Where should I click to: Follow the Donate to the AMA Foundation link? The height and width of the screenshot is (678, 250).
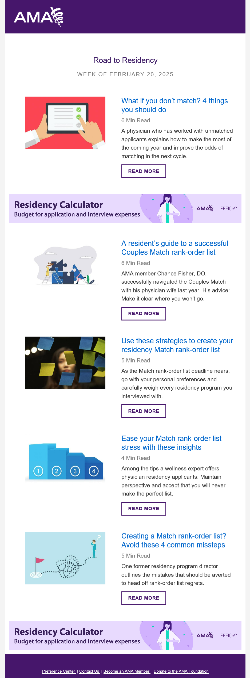coord(181,671)
